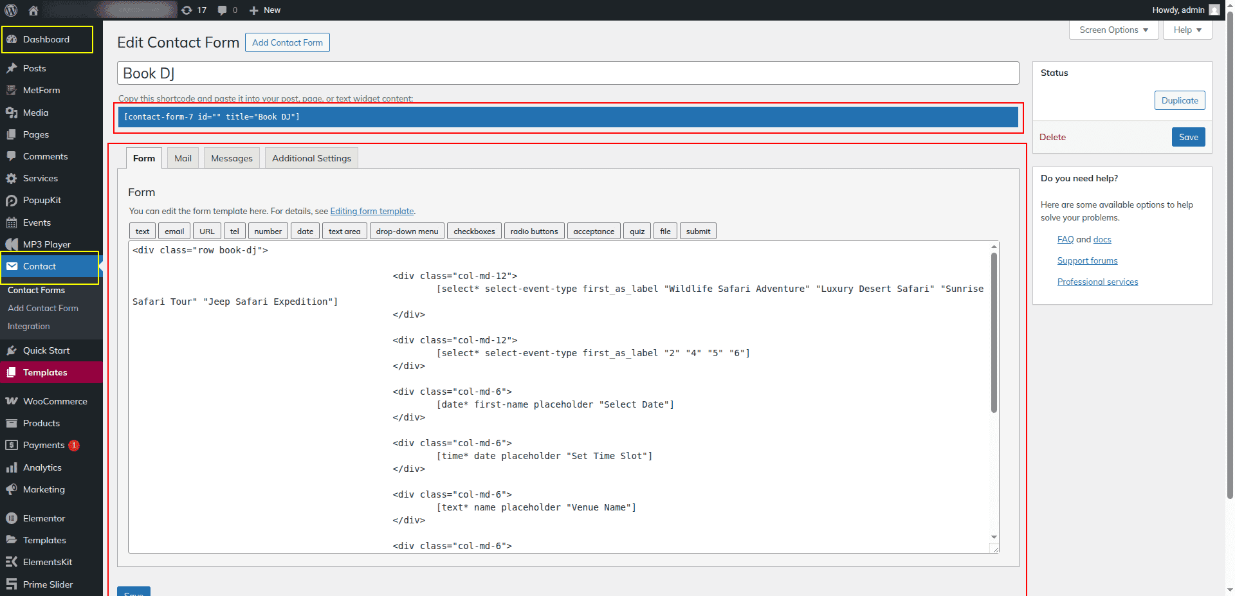Click the Book DJ title field
The image size is (1235, 596).
click(567, 73)
